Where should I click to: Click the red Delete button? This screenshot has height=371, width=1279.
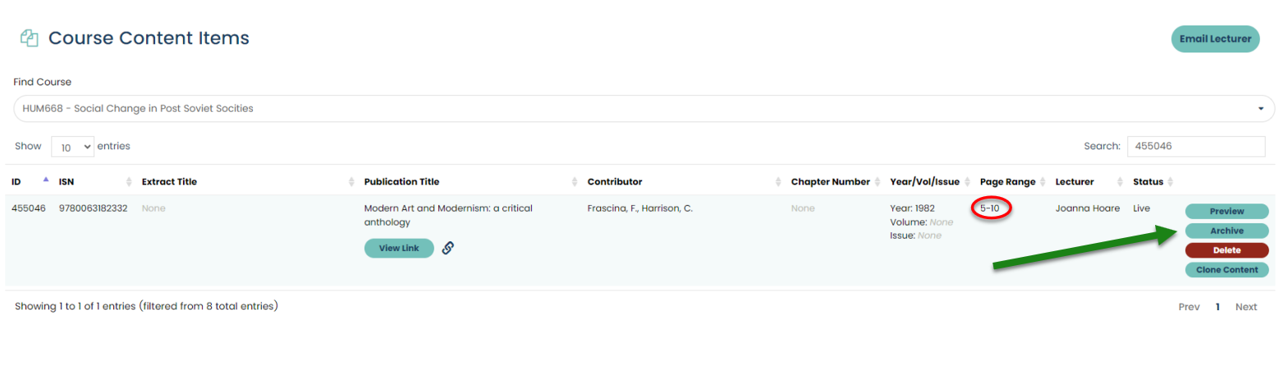[x=1226, y=250]
